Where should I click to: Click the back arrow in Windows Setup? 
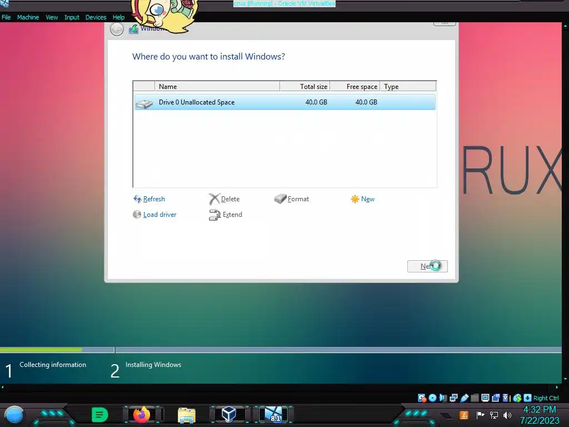pos(117,29)
